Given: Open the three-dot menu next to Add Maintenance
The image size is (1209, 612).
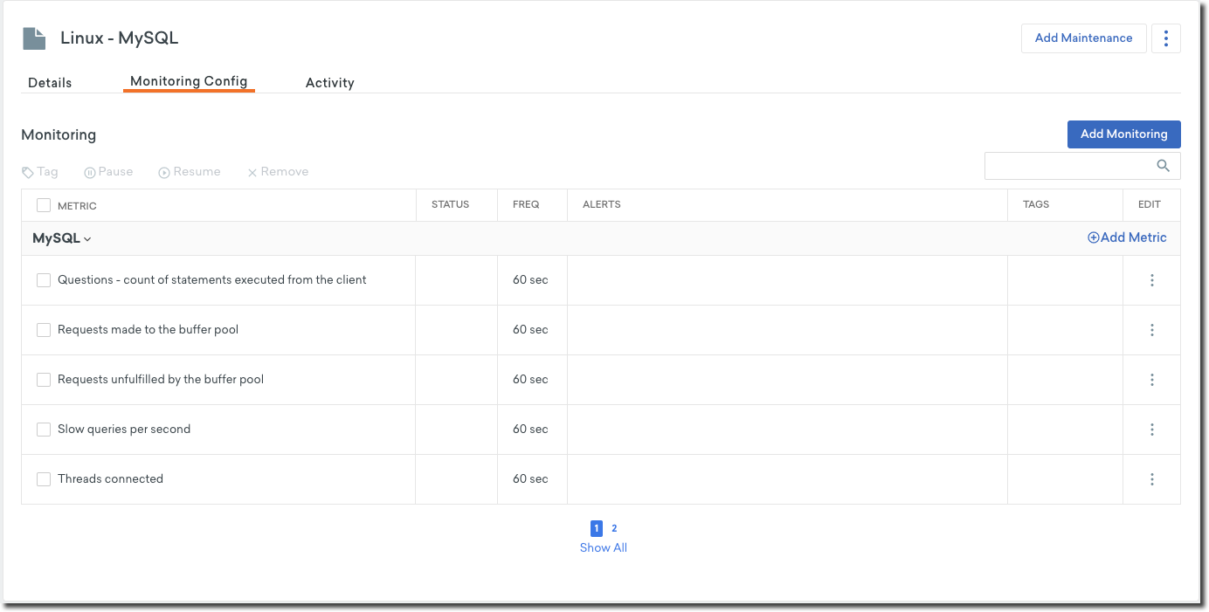Looking at the screenshot, I should pos(1166,38).
